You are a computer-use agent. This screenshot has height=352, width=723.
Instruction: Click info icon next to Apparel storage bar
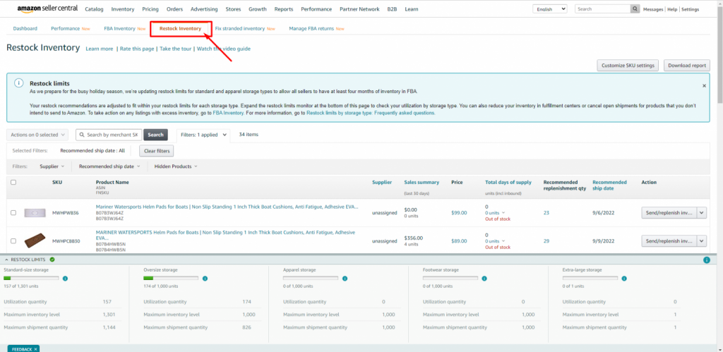[x=345, y=278]
